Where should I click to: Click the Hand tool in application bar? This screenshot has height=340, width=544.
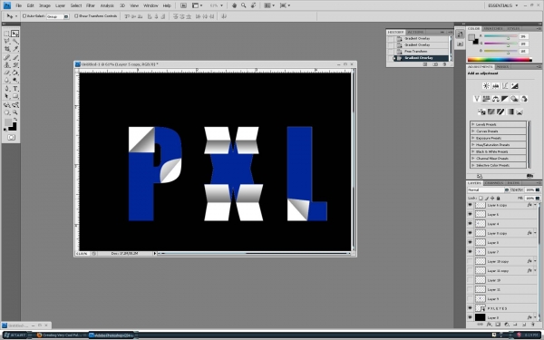click(x=234, y=5)
